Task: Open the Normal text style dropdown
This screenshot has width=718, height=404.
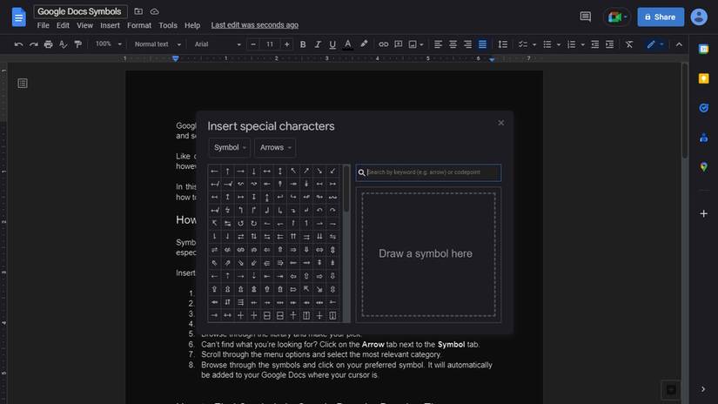Action: coord(157,44)
